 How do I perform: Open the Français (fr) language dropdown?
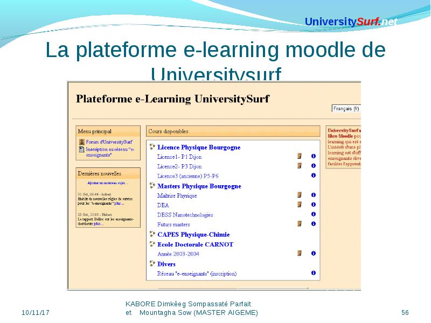tap(346, 109)
